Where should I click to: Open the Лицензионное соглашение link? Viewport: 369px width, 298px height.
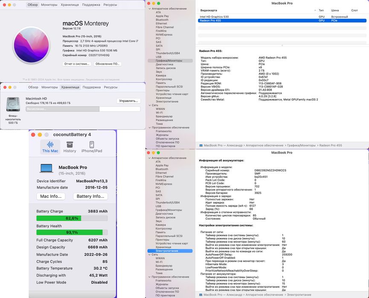[x=103, y=79]
